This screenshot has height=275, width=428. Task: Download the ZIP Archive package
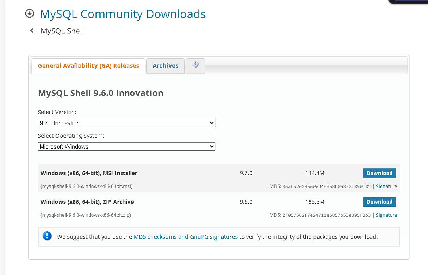379,202
